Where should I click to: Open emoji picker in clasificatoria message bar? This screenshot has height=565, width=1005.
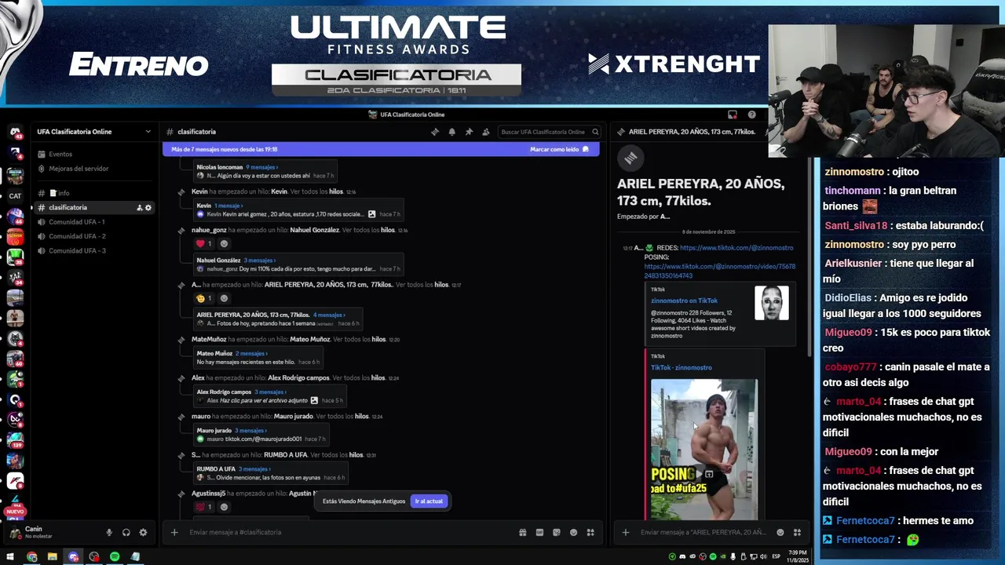point(574,532)
